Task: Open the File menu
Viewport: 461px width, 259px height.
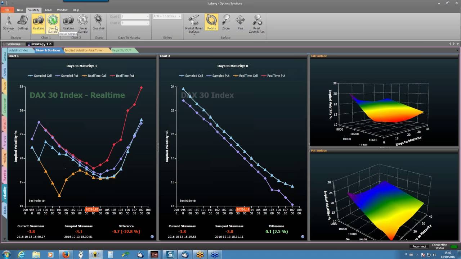Action: click(7, 10)
